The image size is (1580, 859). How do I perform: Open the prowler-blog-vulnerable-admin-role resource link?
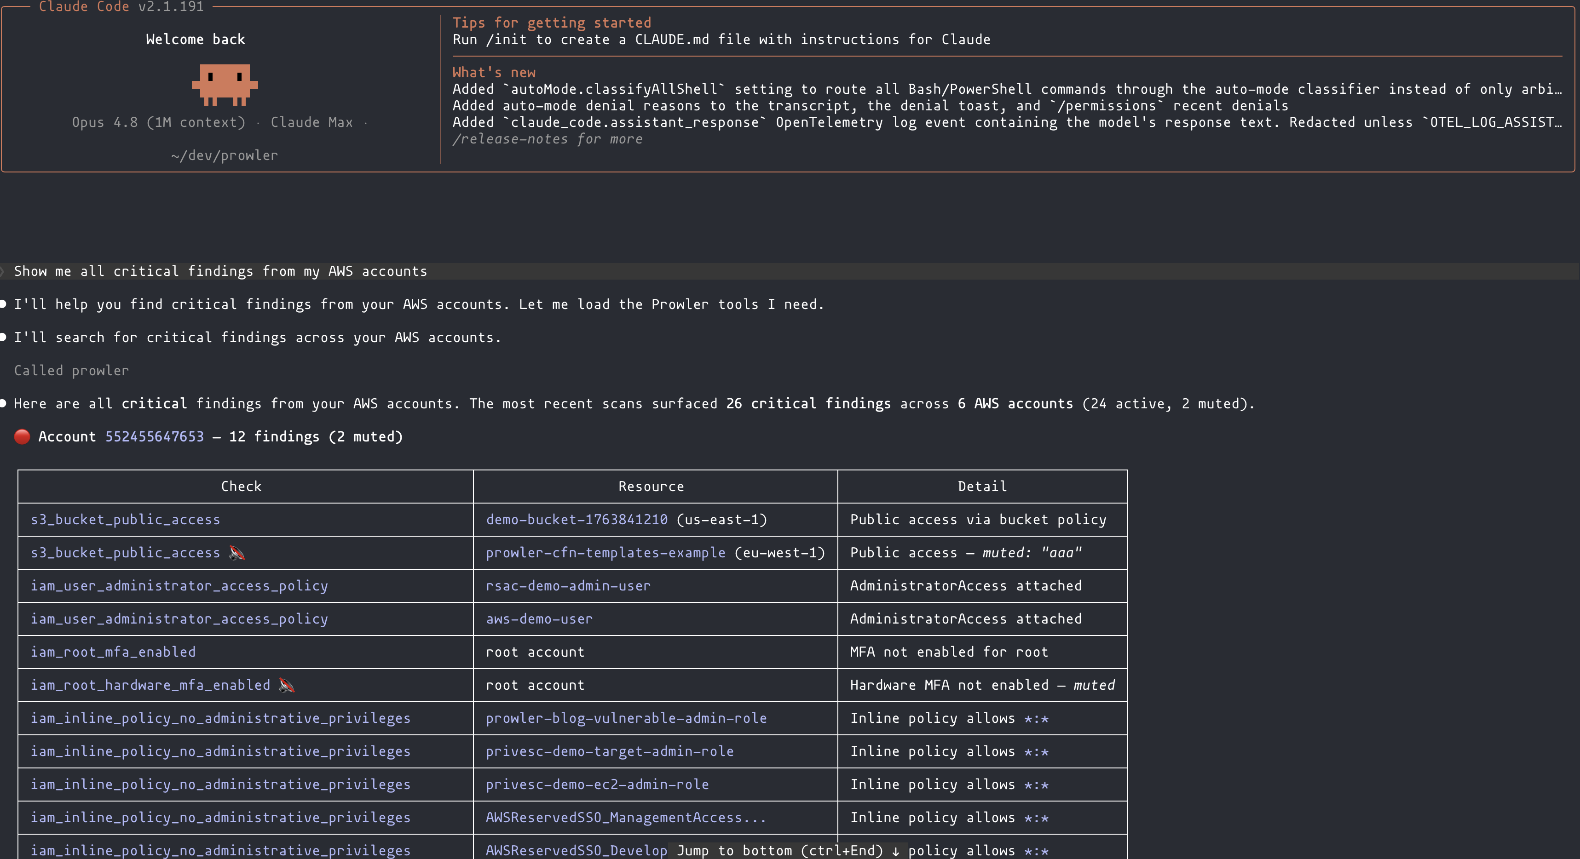pos(626,718)
